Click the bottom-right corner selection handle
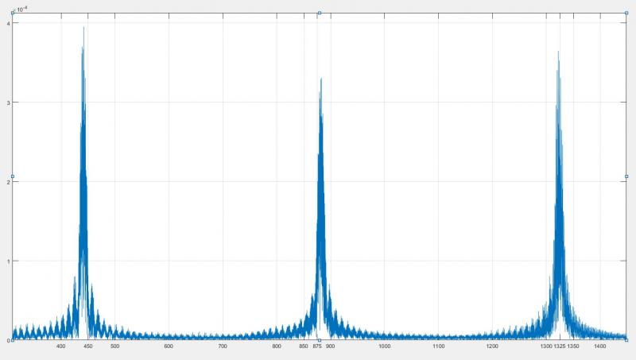Screen dimensions: 636x360 point(626,340)
